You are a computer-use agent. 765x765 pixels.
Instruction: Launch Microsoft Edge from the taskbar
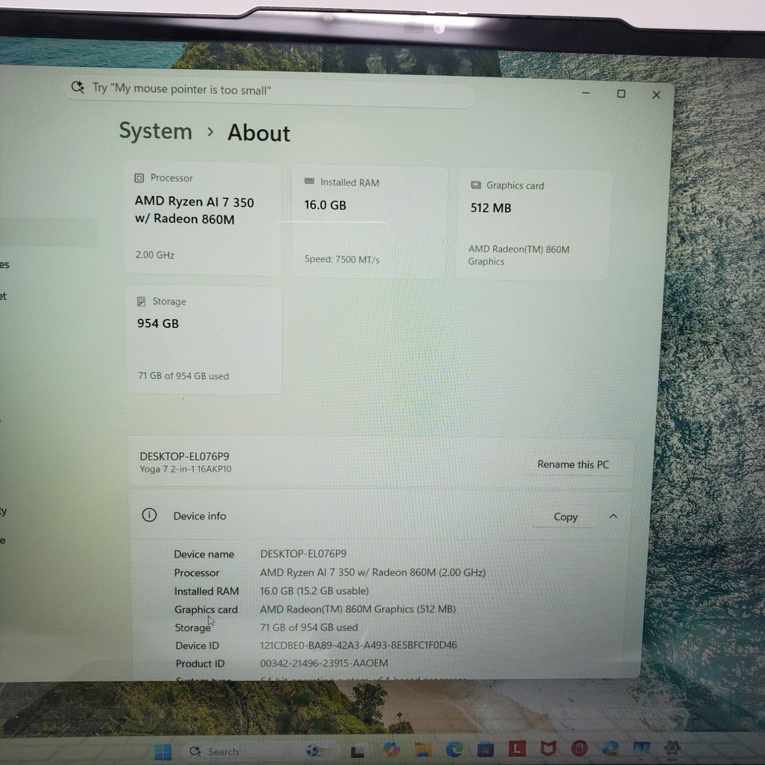coord(454,749)
